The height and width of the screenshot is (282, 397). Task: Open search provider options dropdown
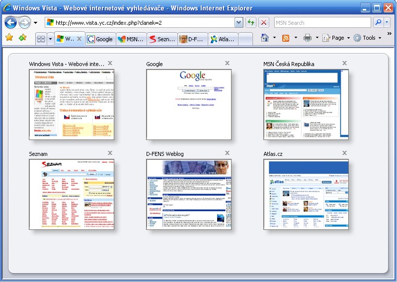tap(387, 23)
